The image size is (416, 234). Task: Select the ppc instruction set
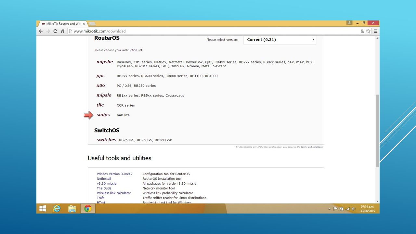pos(101,76)
